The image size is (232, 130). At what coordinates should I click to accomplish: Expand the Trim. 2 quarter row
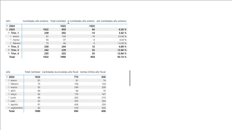click(x=9, y=50)
